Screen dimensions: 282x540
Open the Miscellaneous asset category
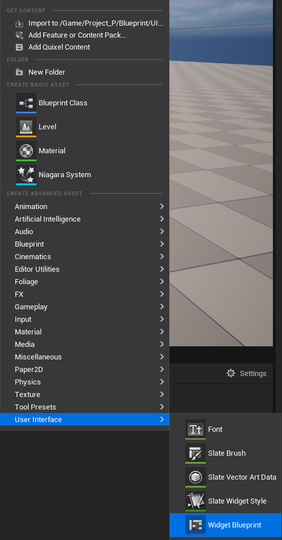click(x=85, y=357)
